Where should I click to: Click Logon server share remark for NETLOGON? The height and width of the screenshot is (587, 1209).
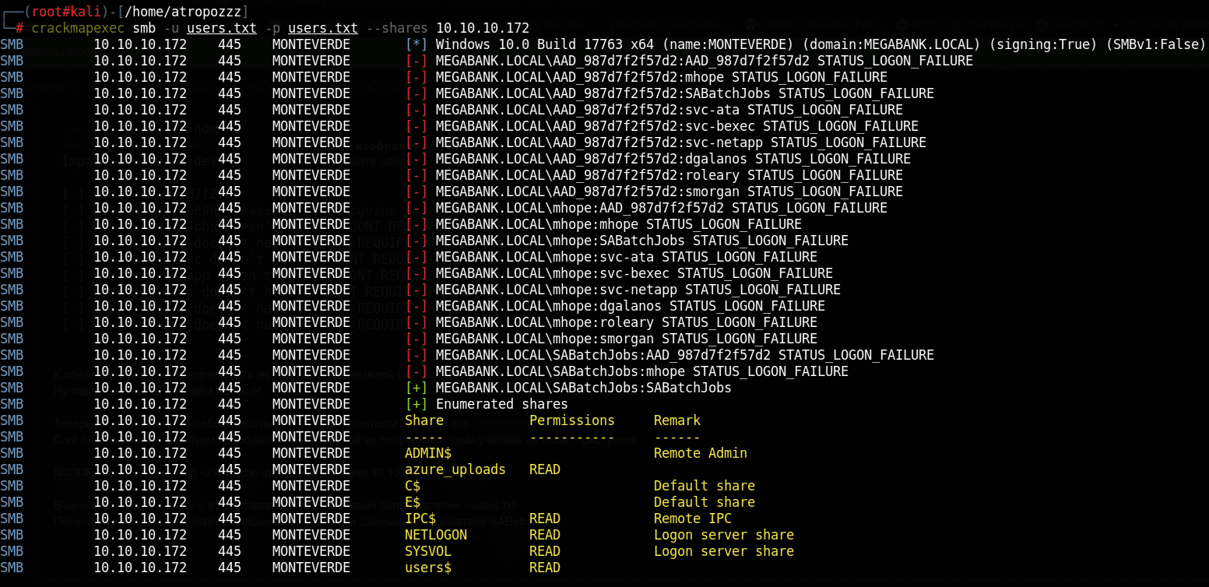pos(724,535)
